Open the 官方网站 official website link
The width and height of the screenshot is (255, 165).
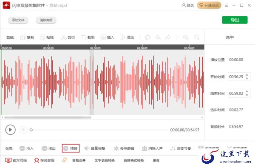[x=16, y=160]
